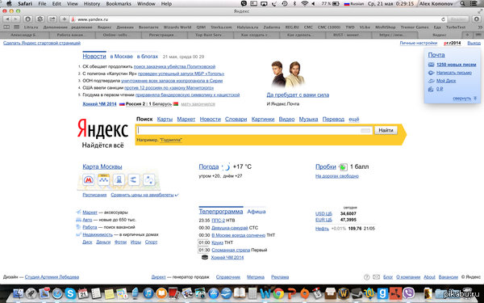Open iTunes from the dock

[148, 293]
